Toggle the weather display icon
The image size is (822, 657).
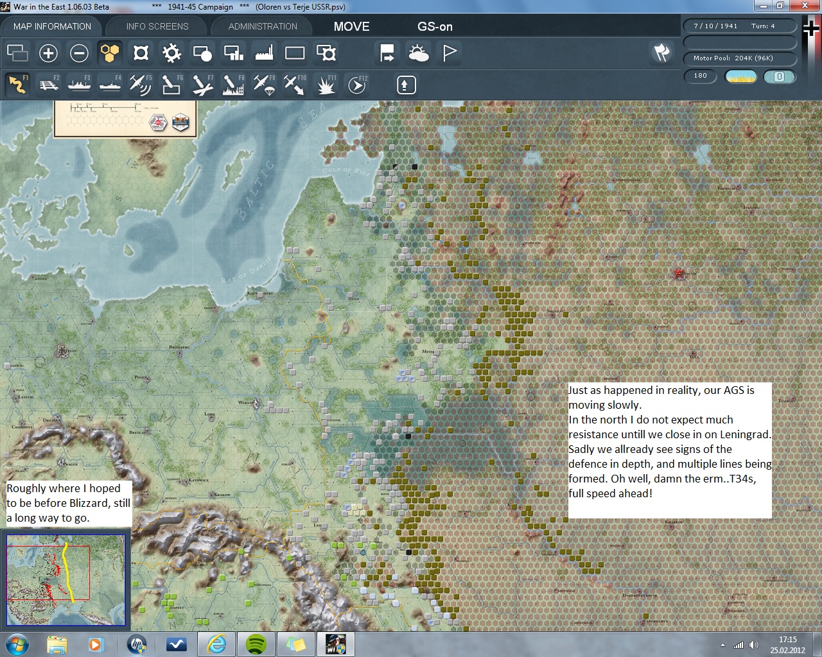click(419, 53)
